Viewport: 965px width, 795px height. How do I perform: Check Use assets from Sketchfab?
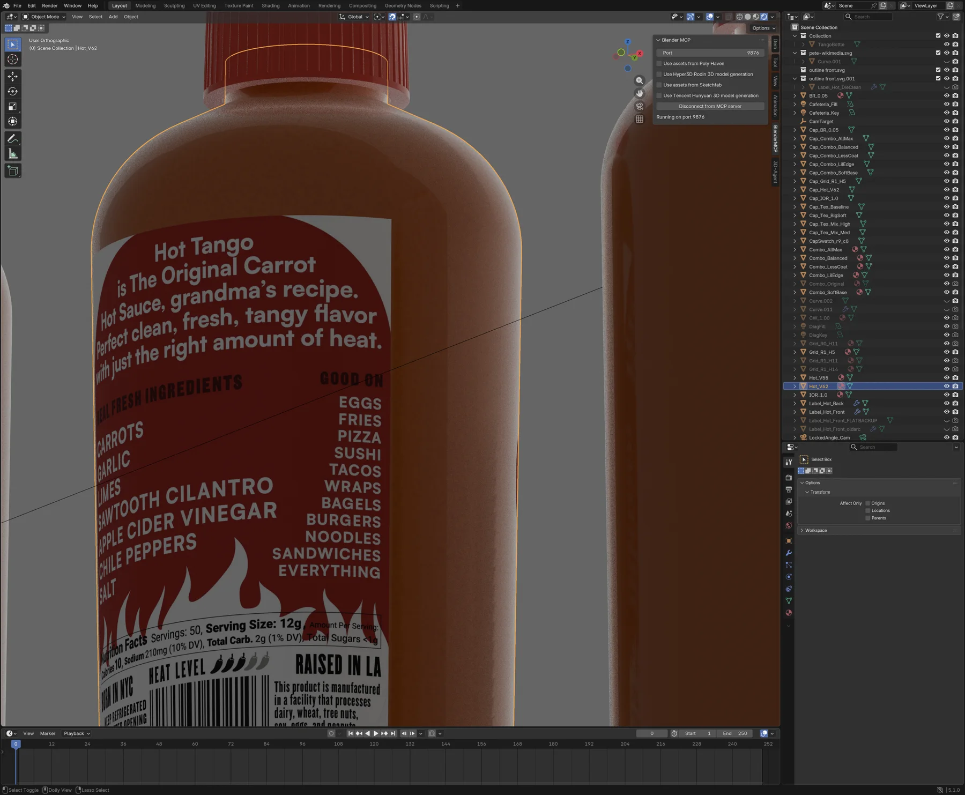click(659, 85)
